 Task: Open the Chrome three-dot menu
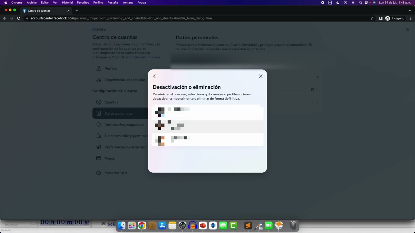[410, 18]
